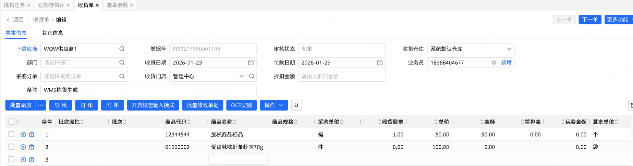Sort by 单价 column
Screen dimensions: 633x166
pos(436,122)
